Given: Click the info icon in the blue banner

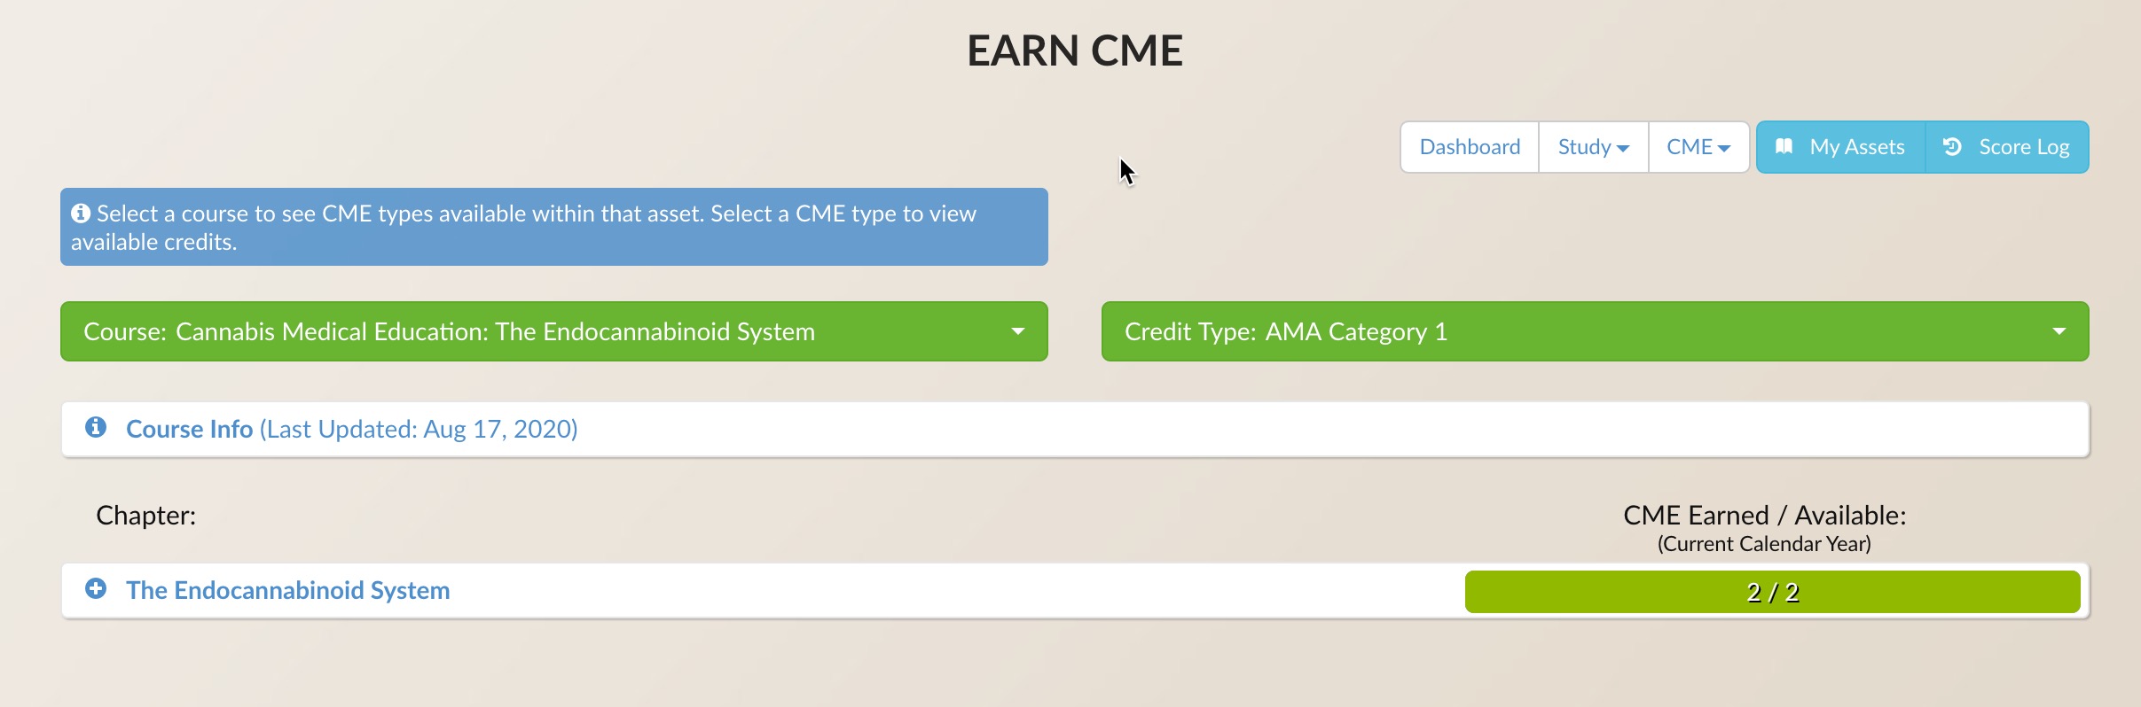Looking at the screenshot, I should point(81,213).
